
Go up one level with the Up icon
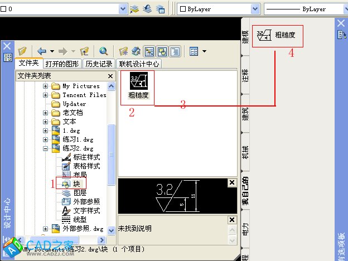(x=84, y=51)
